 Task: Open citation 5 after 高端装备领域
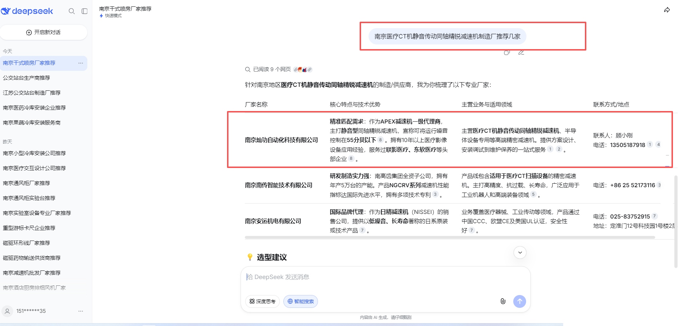533,194
